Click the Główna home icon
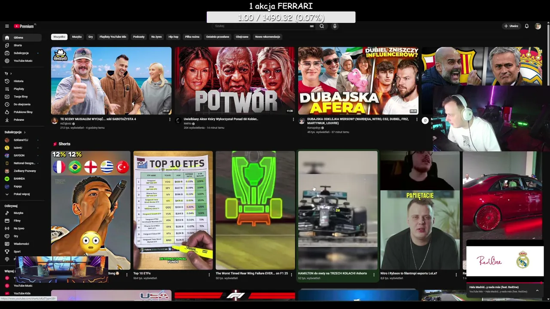This screenshot has height=309, width=550. pyautogui.click(x=7, y=38)
